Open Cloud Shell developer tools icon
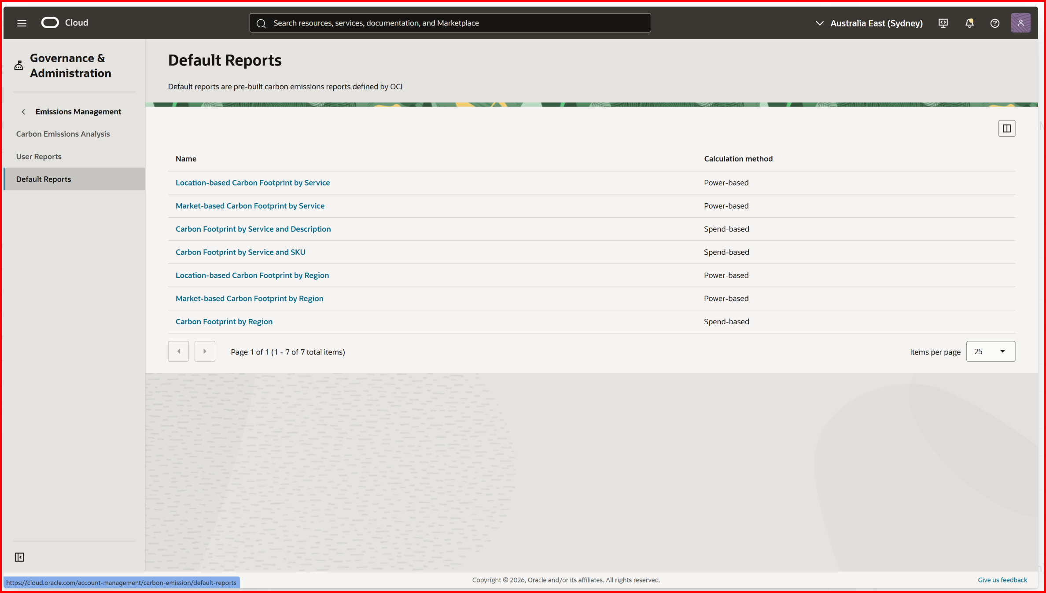Viewport: 1046px width, 593px height. coord(943,23)
